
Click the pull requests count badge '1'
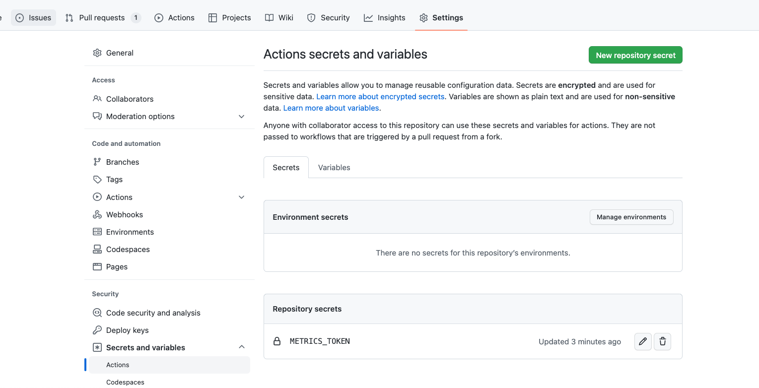[136, 18]
